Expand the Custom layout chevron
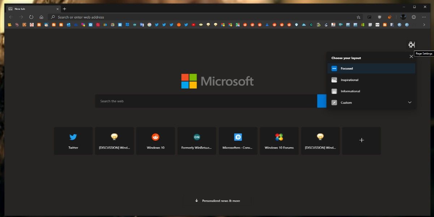Viewport: 434px width, 217px height. pyautogui.click(x=410, y=103)
